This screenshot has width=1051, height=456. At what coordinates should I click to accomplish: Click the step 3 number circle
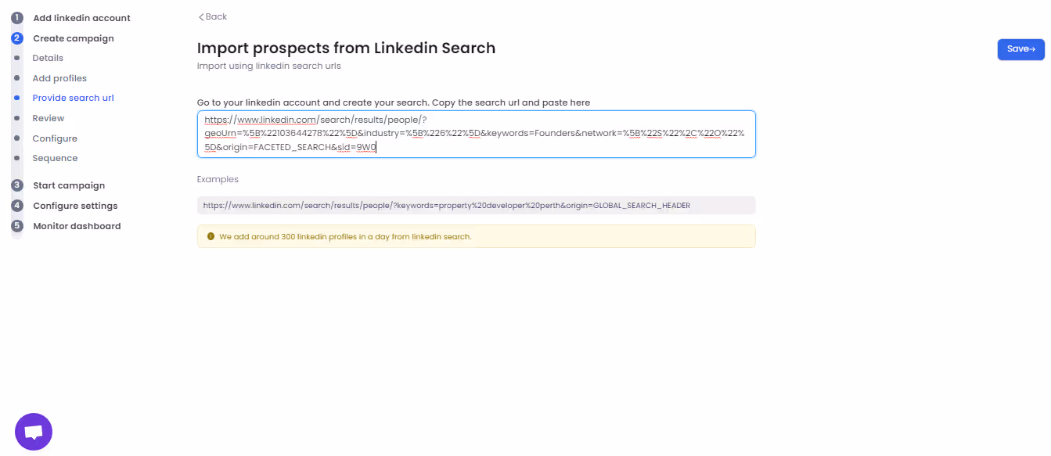tap(17, 185)
